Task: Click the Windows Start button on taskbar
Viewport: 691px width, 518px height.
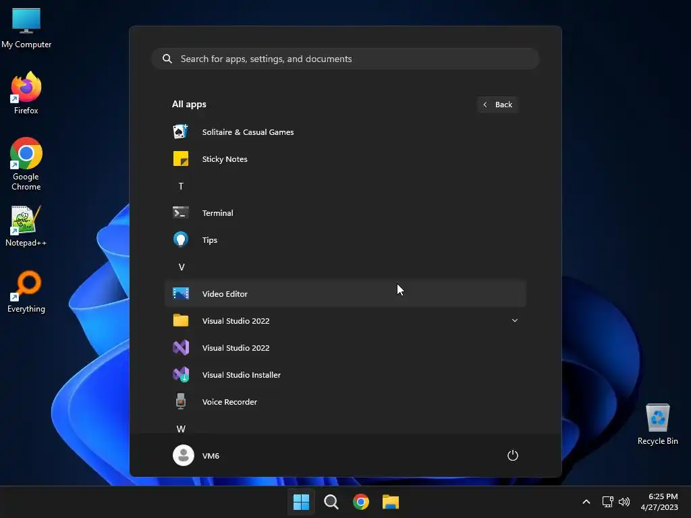Action: pos(302,502)
